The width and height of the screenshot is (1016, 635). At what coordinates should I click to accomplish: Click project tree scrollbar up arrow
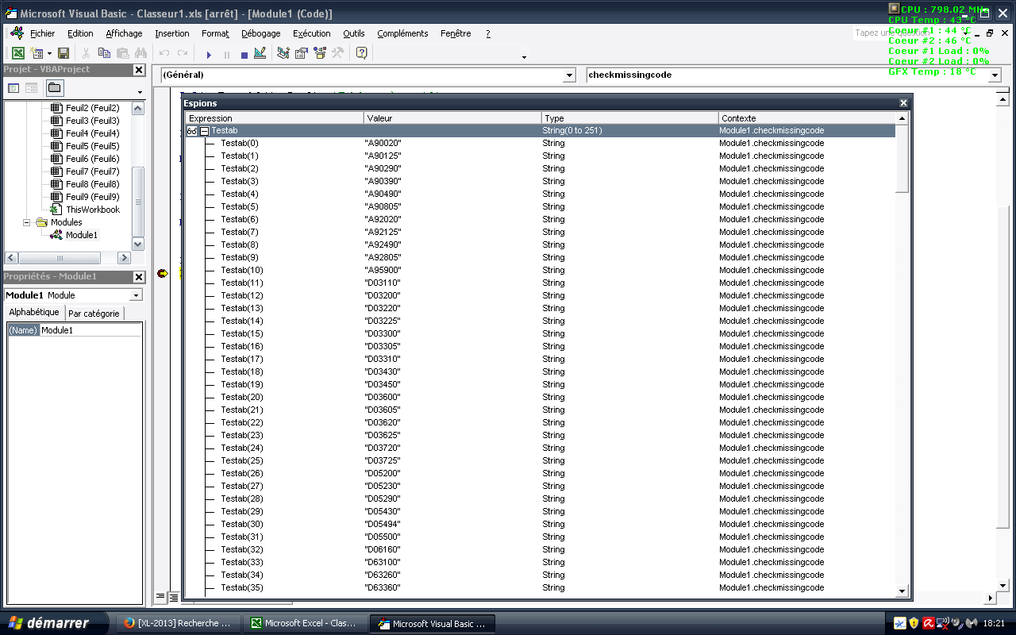pos(138,107)
